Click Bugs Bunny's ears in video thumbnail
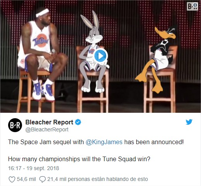Image resolution: width=201 pixels, height=186 pixels. pos(90,19)
